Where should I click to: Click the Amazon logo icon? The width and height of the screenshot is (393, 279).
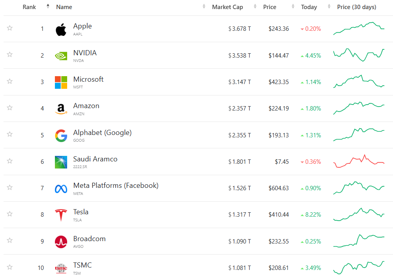click(x=61, y=109)
